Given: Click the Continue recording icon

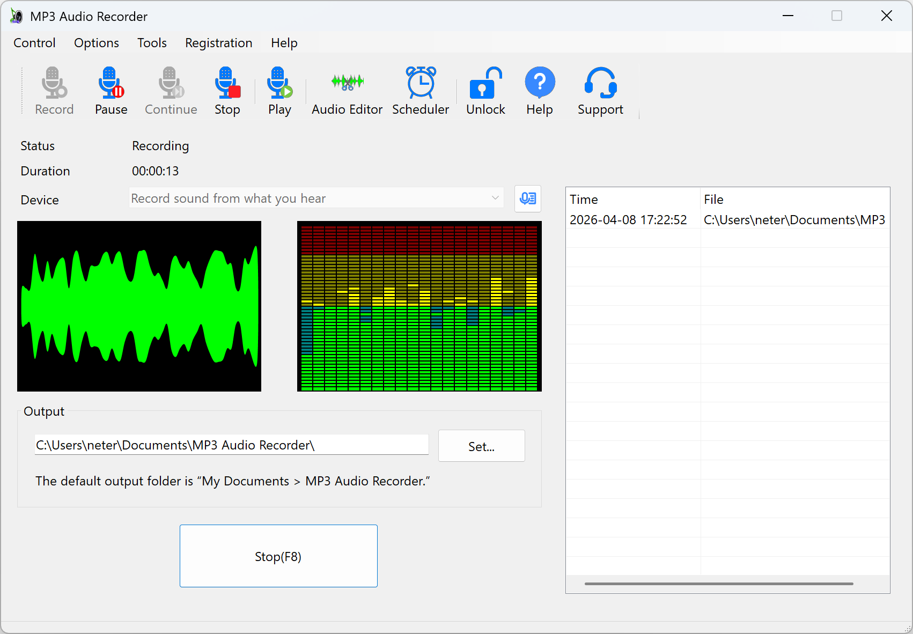Looking at the screenshot, I should coord(170,90).
